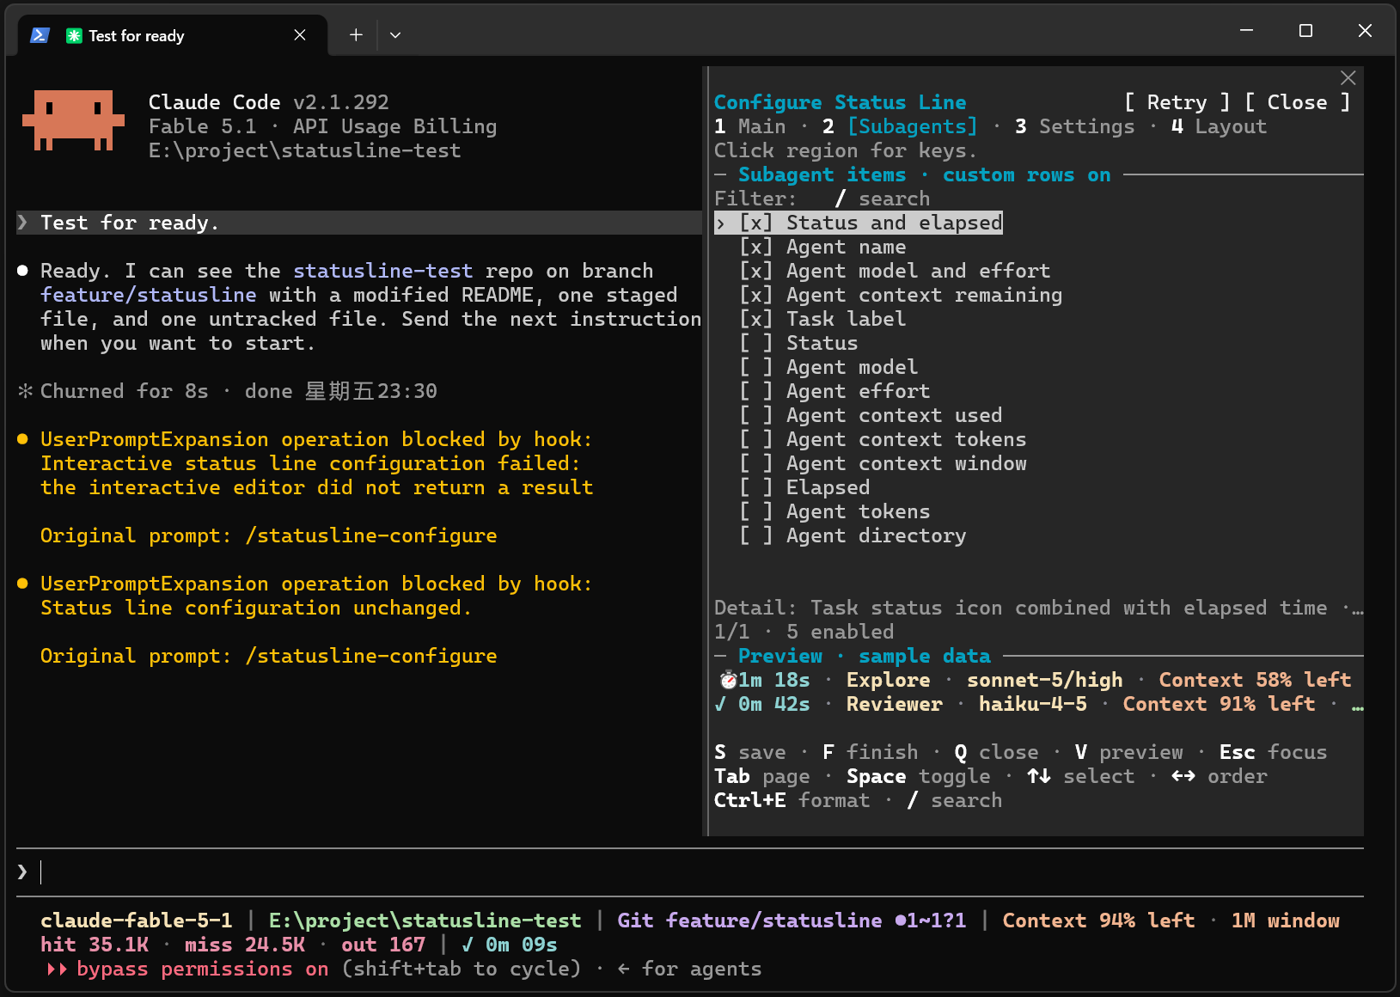The image size is (1400, 997).
Task: Click the PowerShell icon in the tab bar
Action: pyautogui.click(x=40, y=35)
